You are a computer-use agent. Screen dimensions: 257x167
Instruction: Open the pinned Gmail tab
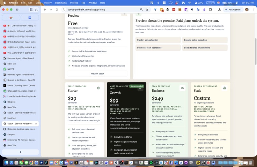pos(11,18)
